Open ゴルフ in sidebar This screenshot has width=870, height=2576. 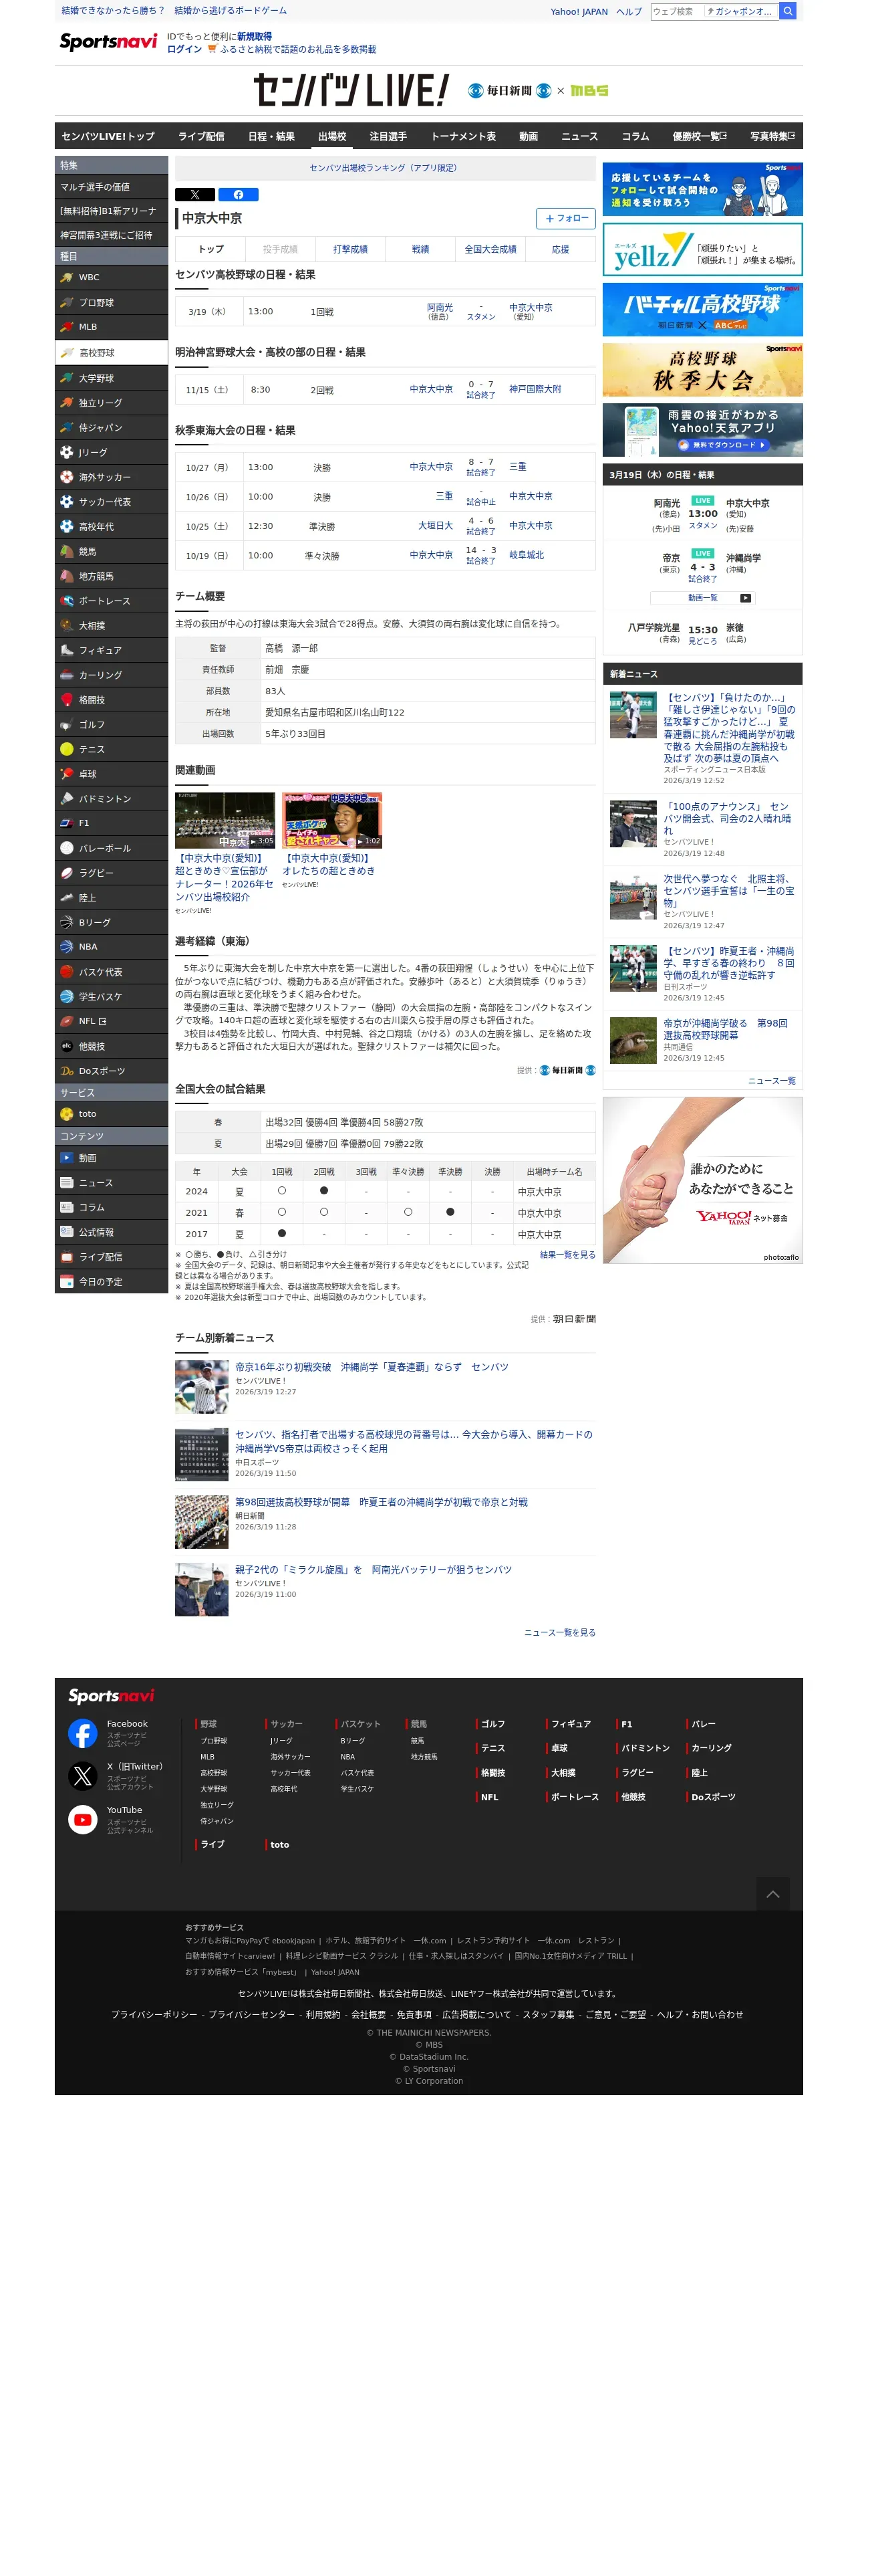pyautogui.click(x=111, y=725)
